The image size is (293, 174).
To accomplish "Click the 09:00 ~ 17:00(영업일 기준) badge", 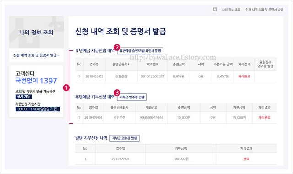I will pos(38,109).
